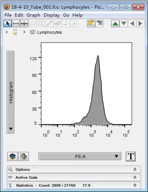Click the undo orange arrow icon
Viewport: 148px width, 192px height.
coord(91,23)
